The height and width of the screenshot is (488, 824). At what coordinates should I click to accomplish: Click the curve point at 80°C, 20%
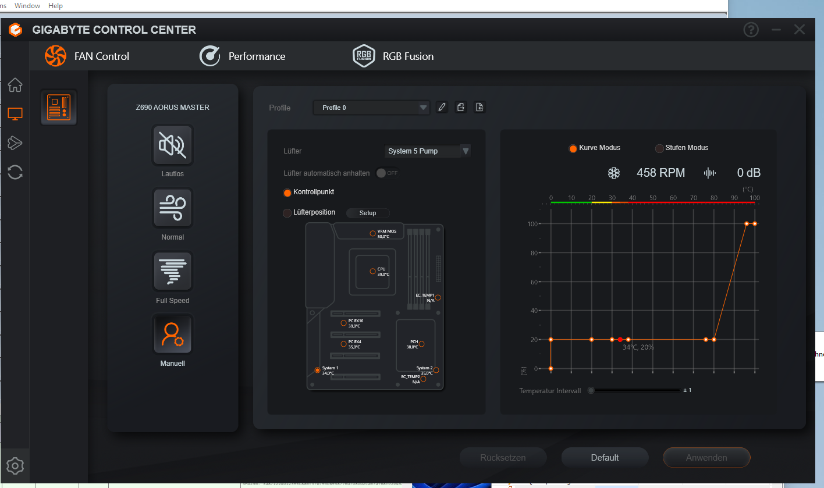(714, 340)
